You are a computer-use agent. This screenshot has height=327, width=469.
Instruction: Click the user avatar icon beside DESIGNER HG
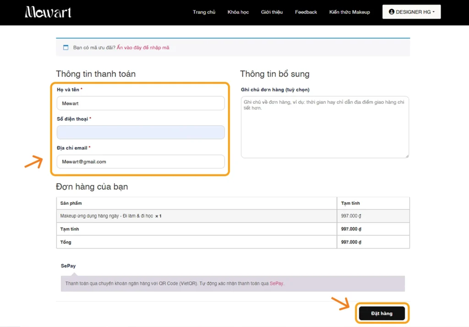[x=392, y=12]
